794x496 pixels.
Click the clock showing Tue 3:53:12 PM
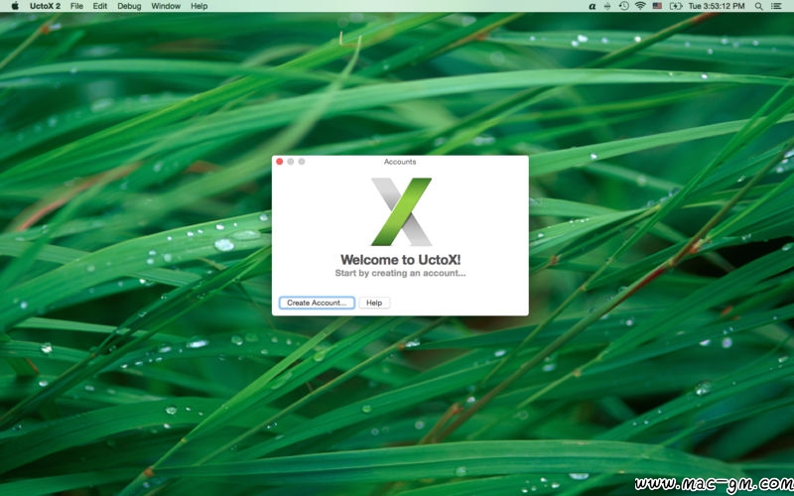tap(717, 6)
